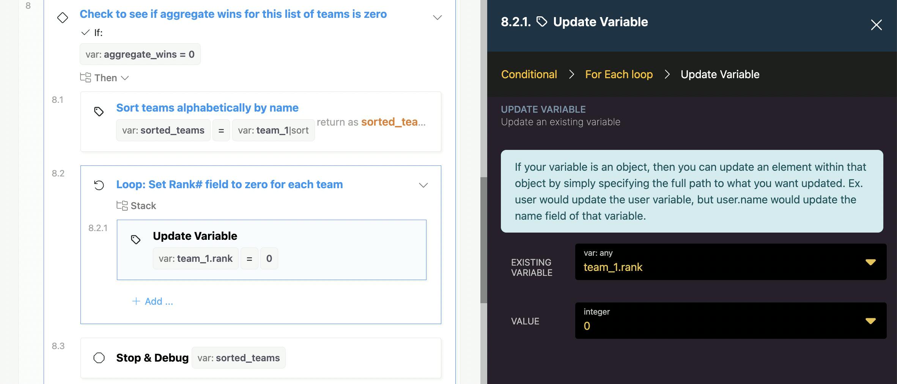897x384 pixels.
Task: Close the Update Variable panel
Action: (876, 25)
